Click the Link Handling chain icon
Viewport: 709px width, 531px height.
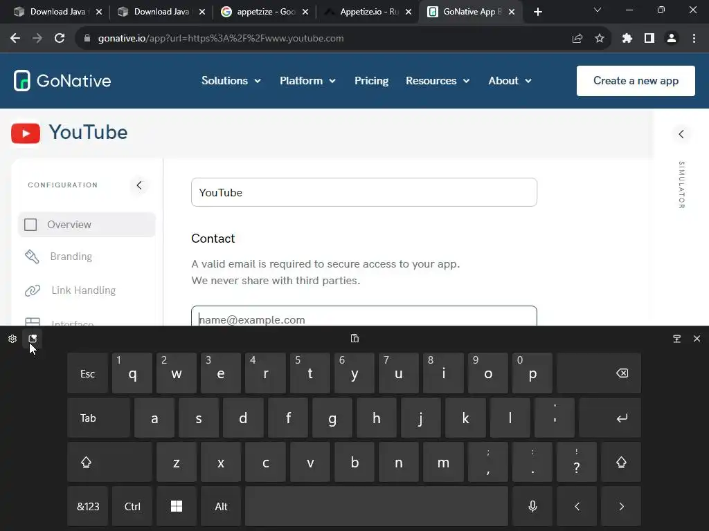point(33,290)
